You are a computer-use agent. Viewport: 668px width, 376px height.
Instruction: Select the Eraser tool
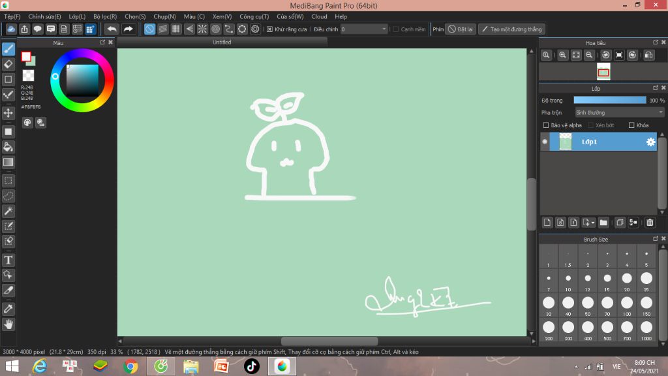click(x=8, y=65)
